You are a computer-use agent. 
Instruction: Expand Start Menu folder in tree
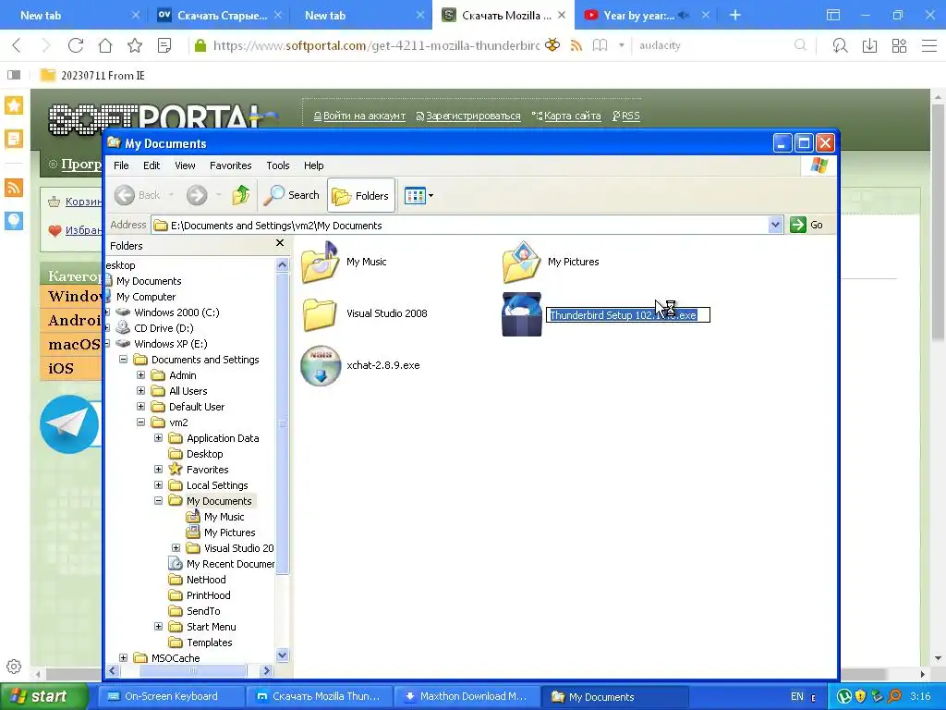point(158,626)
